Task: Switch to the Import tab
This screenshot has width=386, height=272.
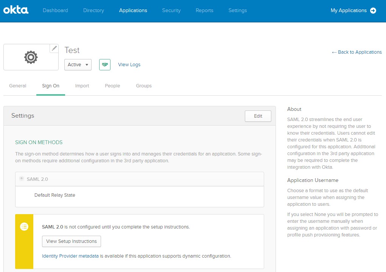Action: pyautogui.click(x=82, y=85)
